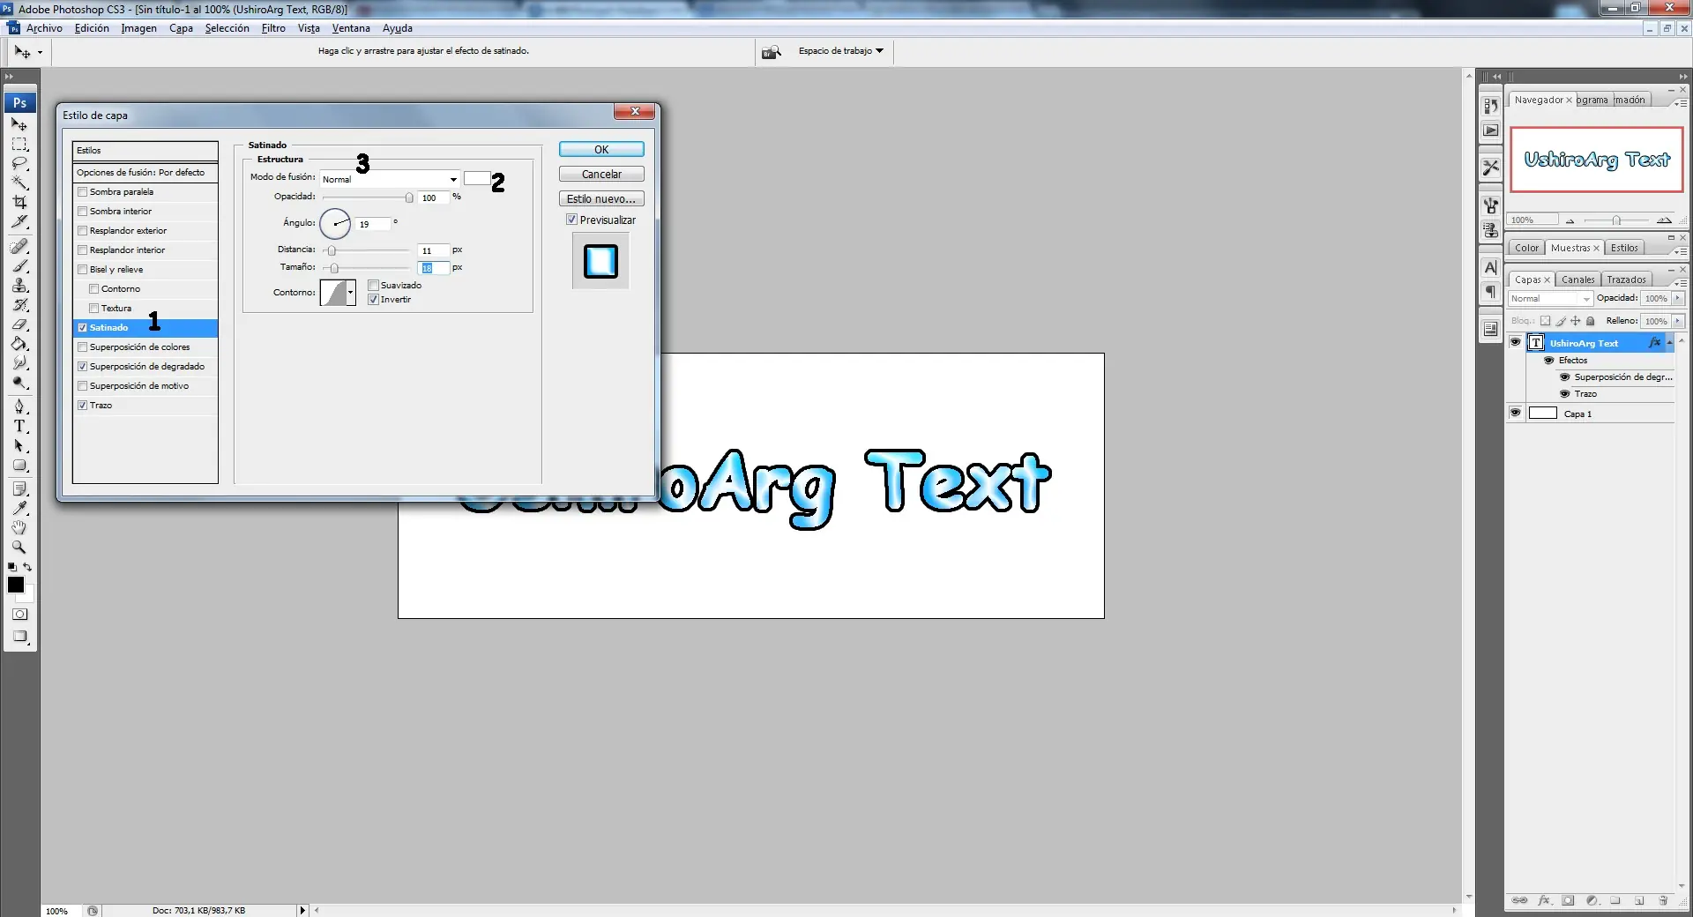Viewport: 1693px width, 917px height.
Task: Select the Lasso tool
Action: coord(19,163)
